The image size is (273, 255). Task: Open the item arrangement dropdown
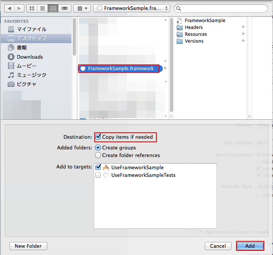pyautogui.click(x=82, y=8)
